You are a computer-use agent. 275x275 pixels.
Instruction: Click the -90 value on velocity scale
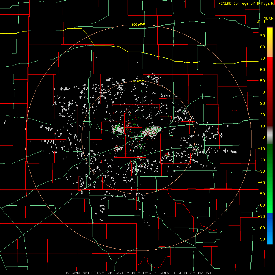(x=261, y=239)
